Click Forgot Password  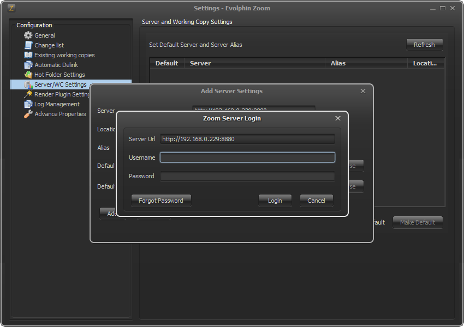(x=161, y=201)
